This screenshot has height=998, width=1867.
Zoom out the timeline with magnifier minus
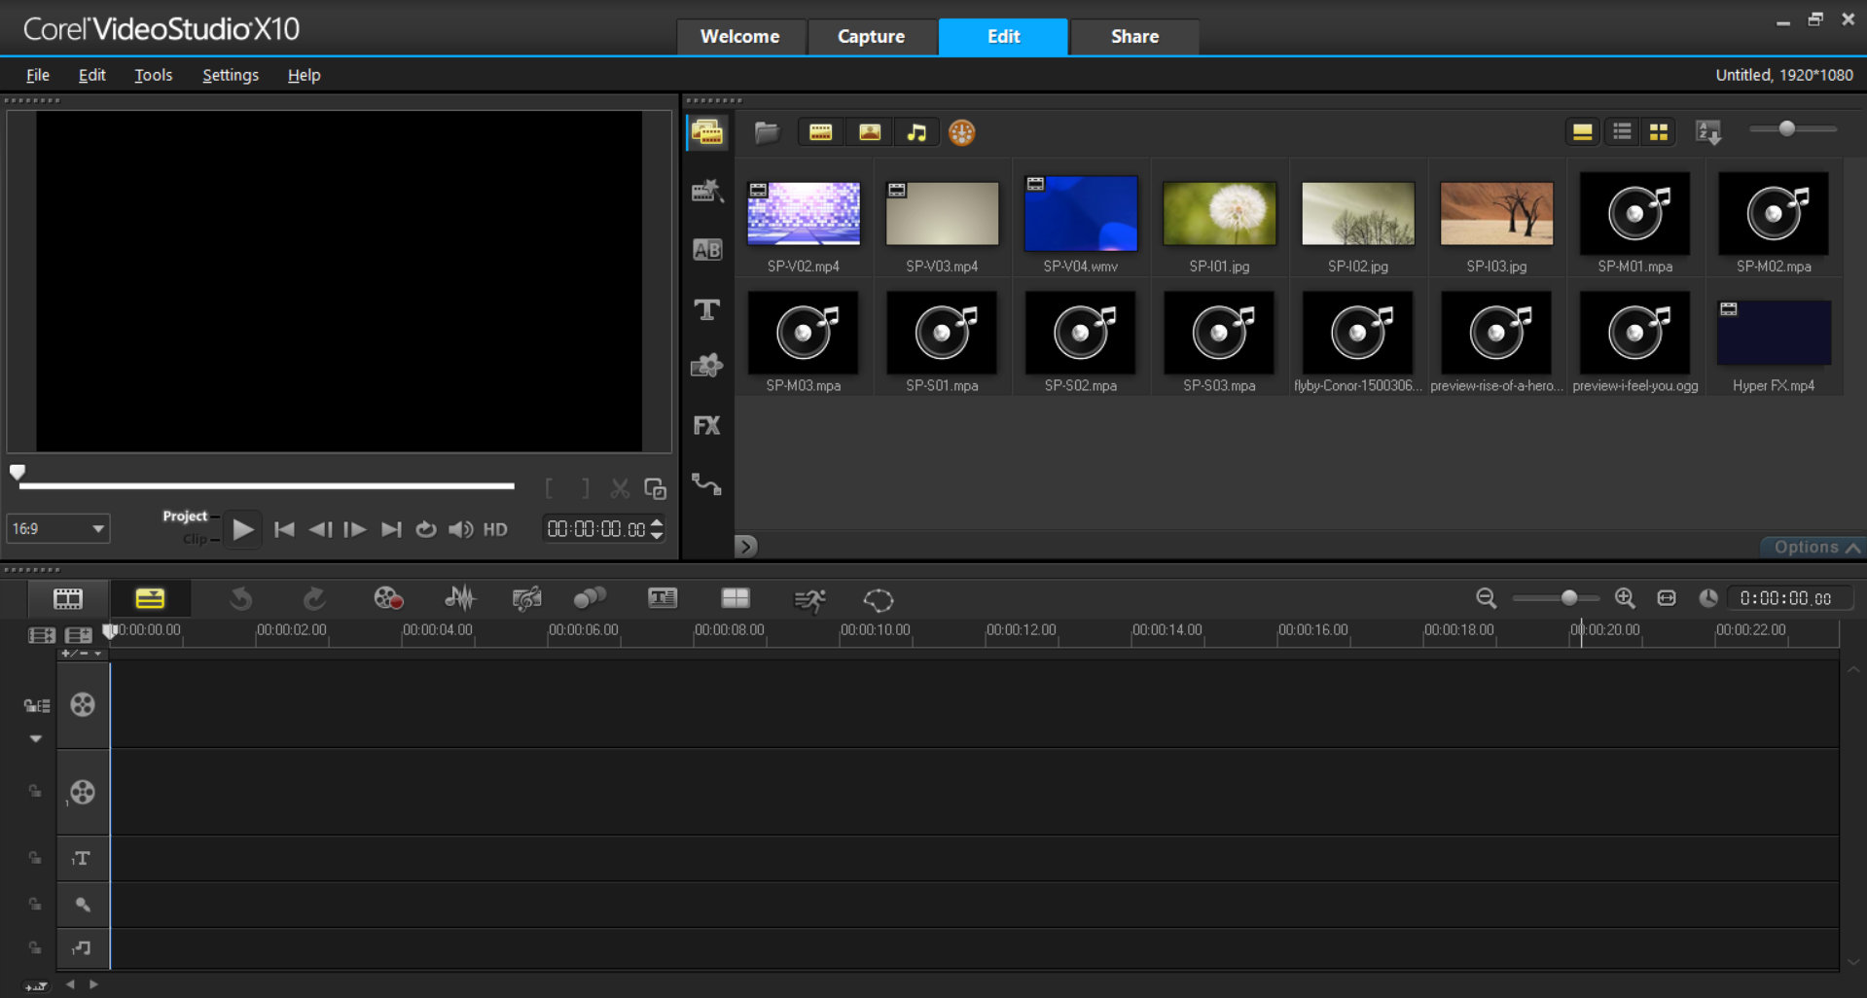[1486, 598]
